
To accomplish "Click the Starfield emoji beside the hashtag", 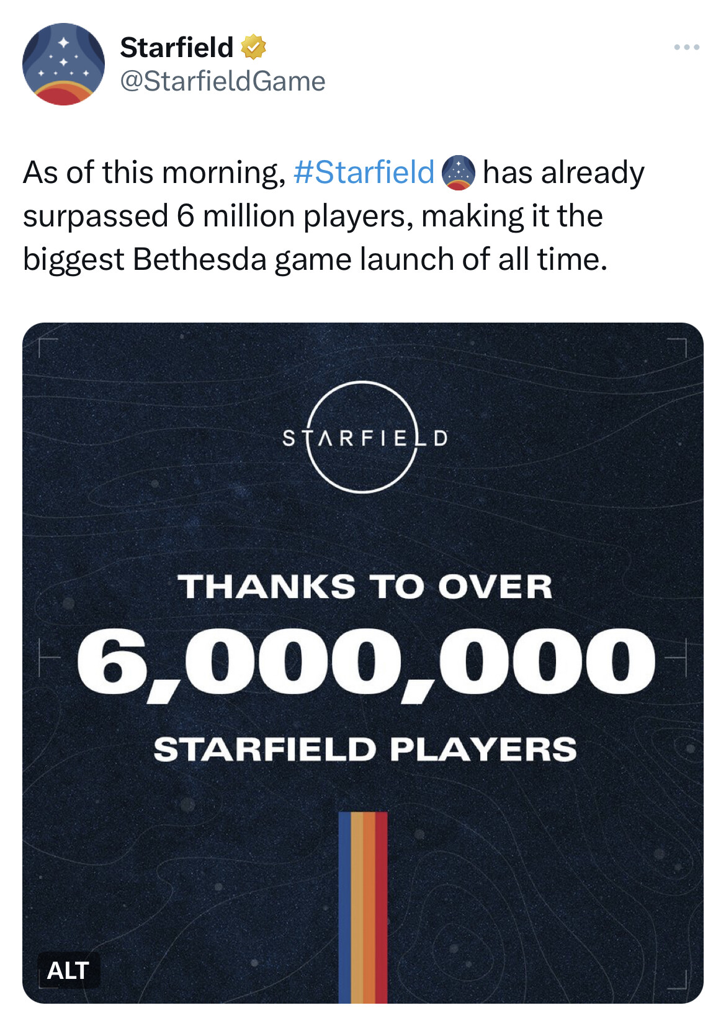I will click(459, 172).
